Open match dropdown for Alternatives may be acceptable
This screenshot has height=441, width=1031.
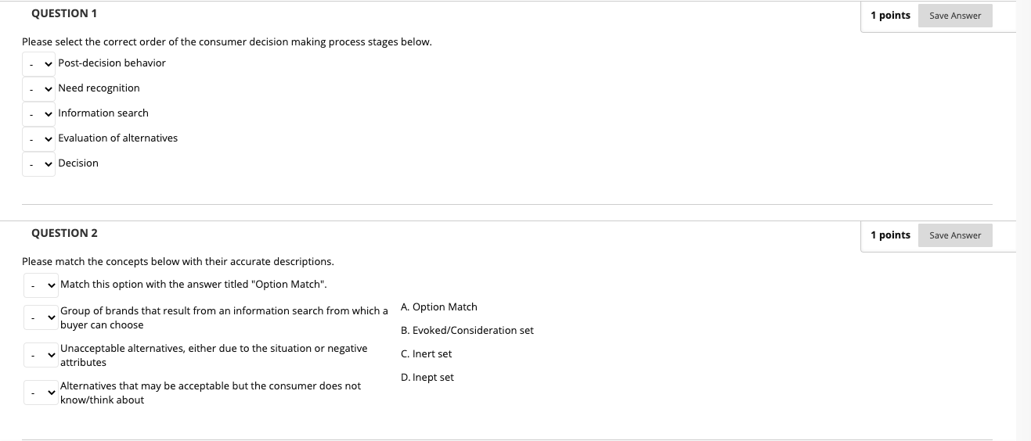[41, 393]
